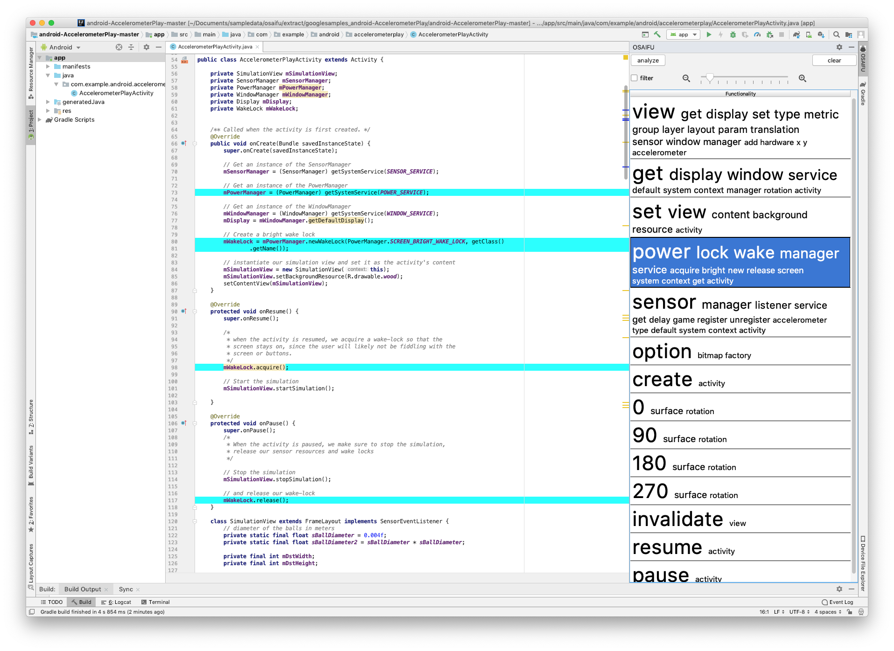Minimize the OSAIFU panel
The width and height of the screenshot is (894, 651).
[x=852, y=47]
